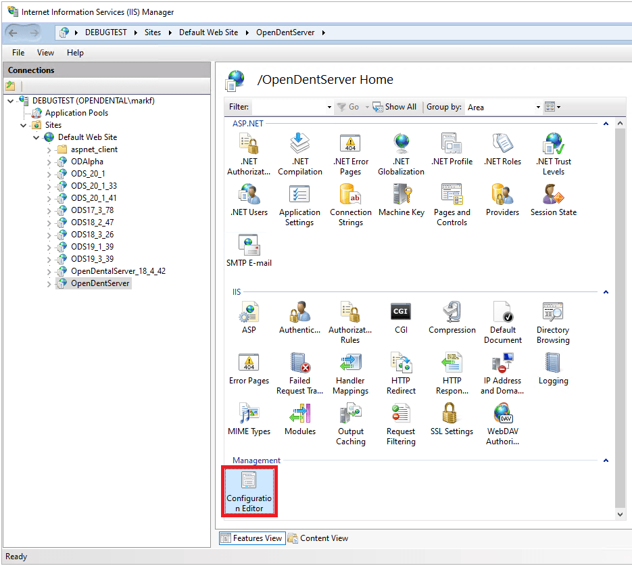
Task: Open the SMTP E-mail feature
Action: [x=249, y=248]
